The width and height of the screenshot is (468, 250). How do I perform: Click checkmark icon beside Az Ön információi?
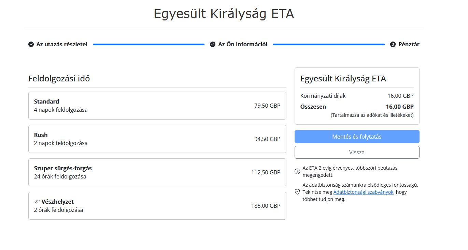tap(213, 44)
